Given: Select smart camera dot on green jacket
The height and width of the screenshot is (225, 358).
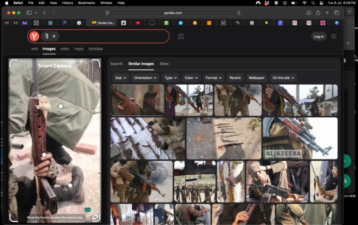Looking at the screenshot, I should [x=61, y=106].
